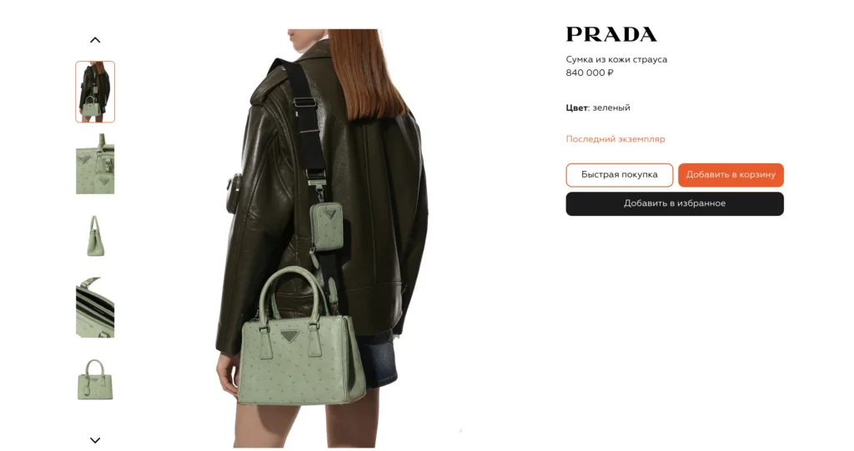Click the black shoulder strap buckle in photo
This screenshot has width=854, height=451.
(x=305, y=103)
